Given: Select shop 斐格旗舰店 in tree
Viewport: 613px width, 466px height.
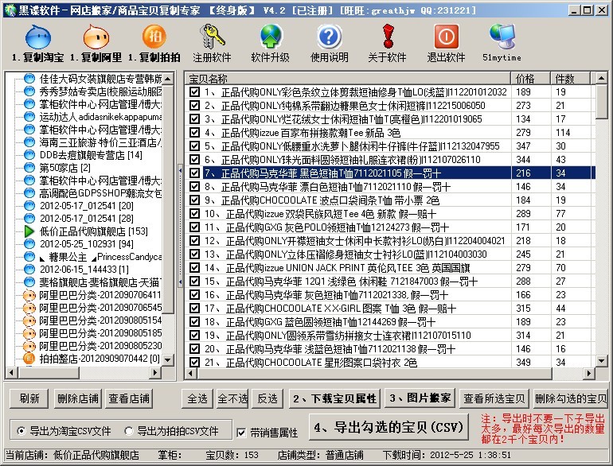Looking at the screenshot, I should coord(100,282).
